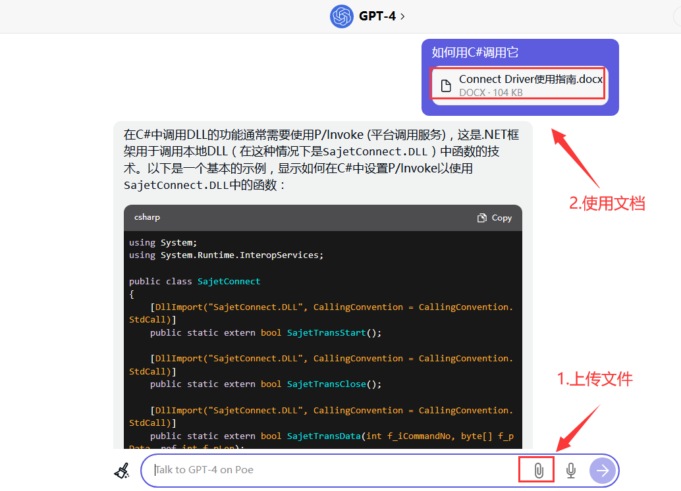Viewport: 681px width, 491px height.
Task: Focus the Talk to GPT-4 on Poe field
Action: [x=329, y=470]
